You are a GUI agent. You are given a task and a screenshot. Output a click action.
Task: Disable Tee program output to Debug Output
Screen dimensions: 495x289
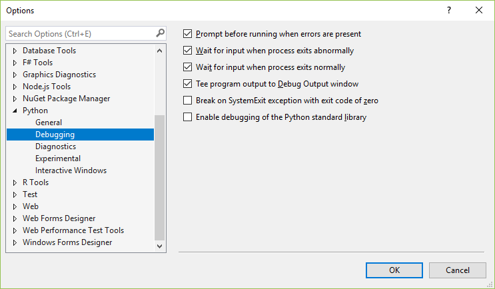[x=187, y=84]
